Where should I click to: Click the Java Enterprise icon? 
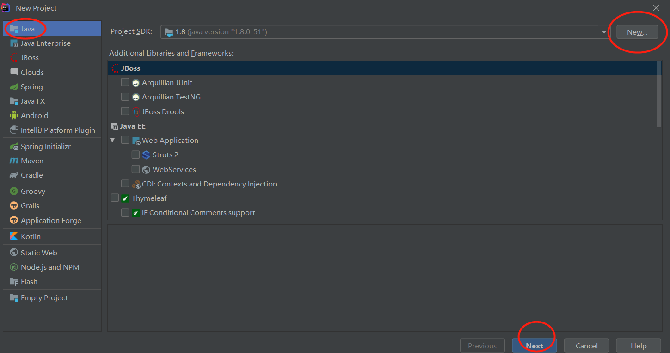pyautogui.click(x=14, y=43)
